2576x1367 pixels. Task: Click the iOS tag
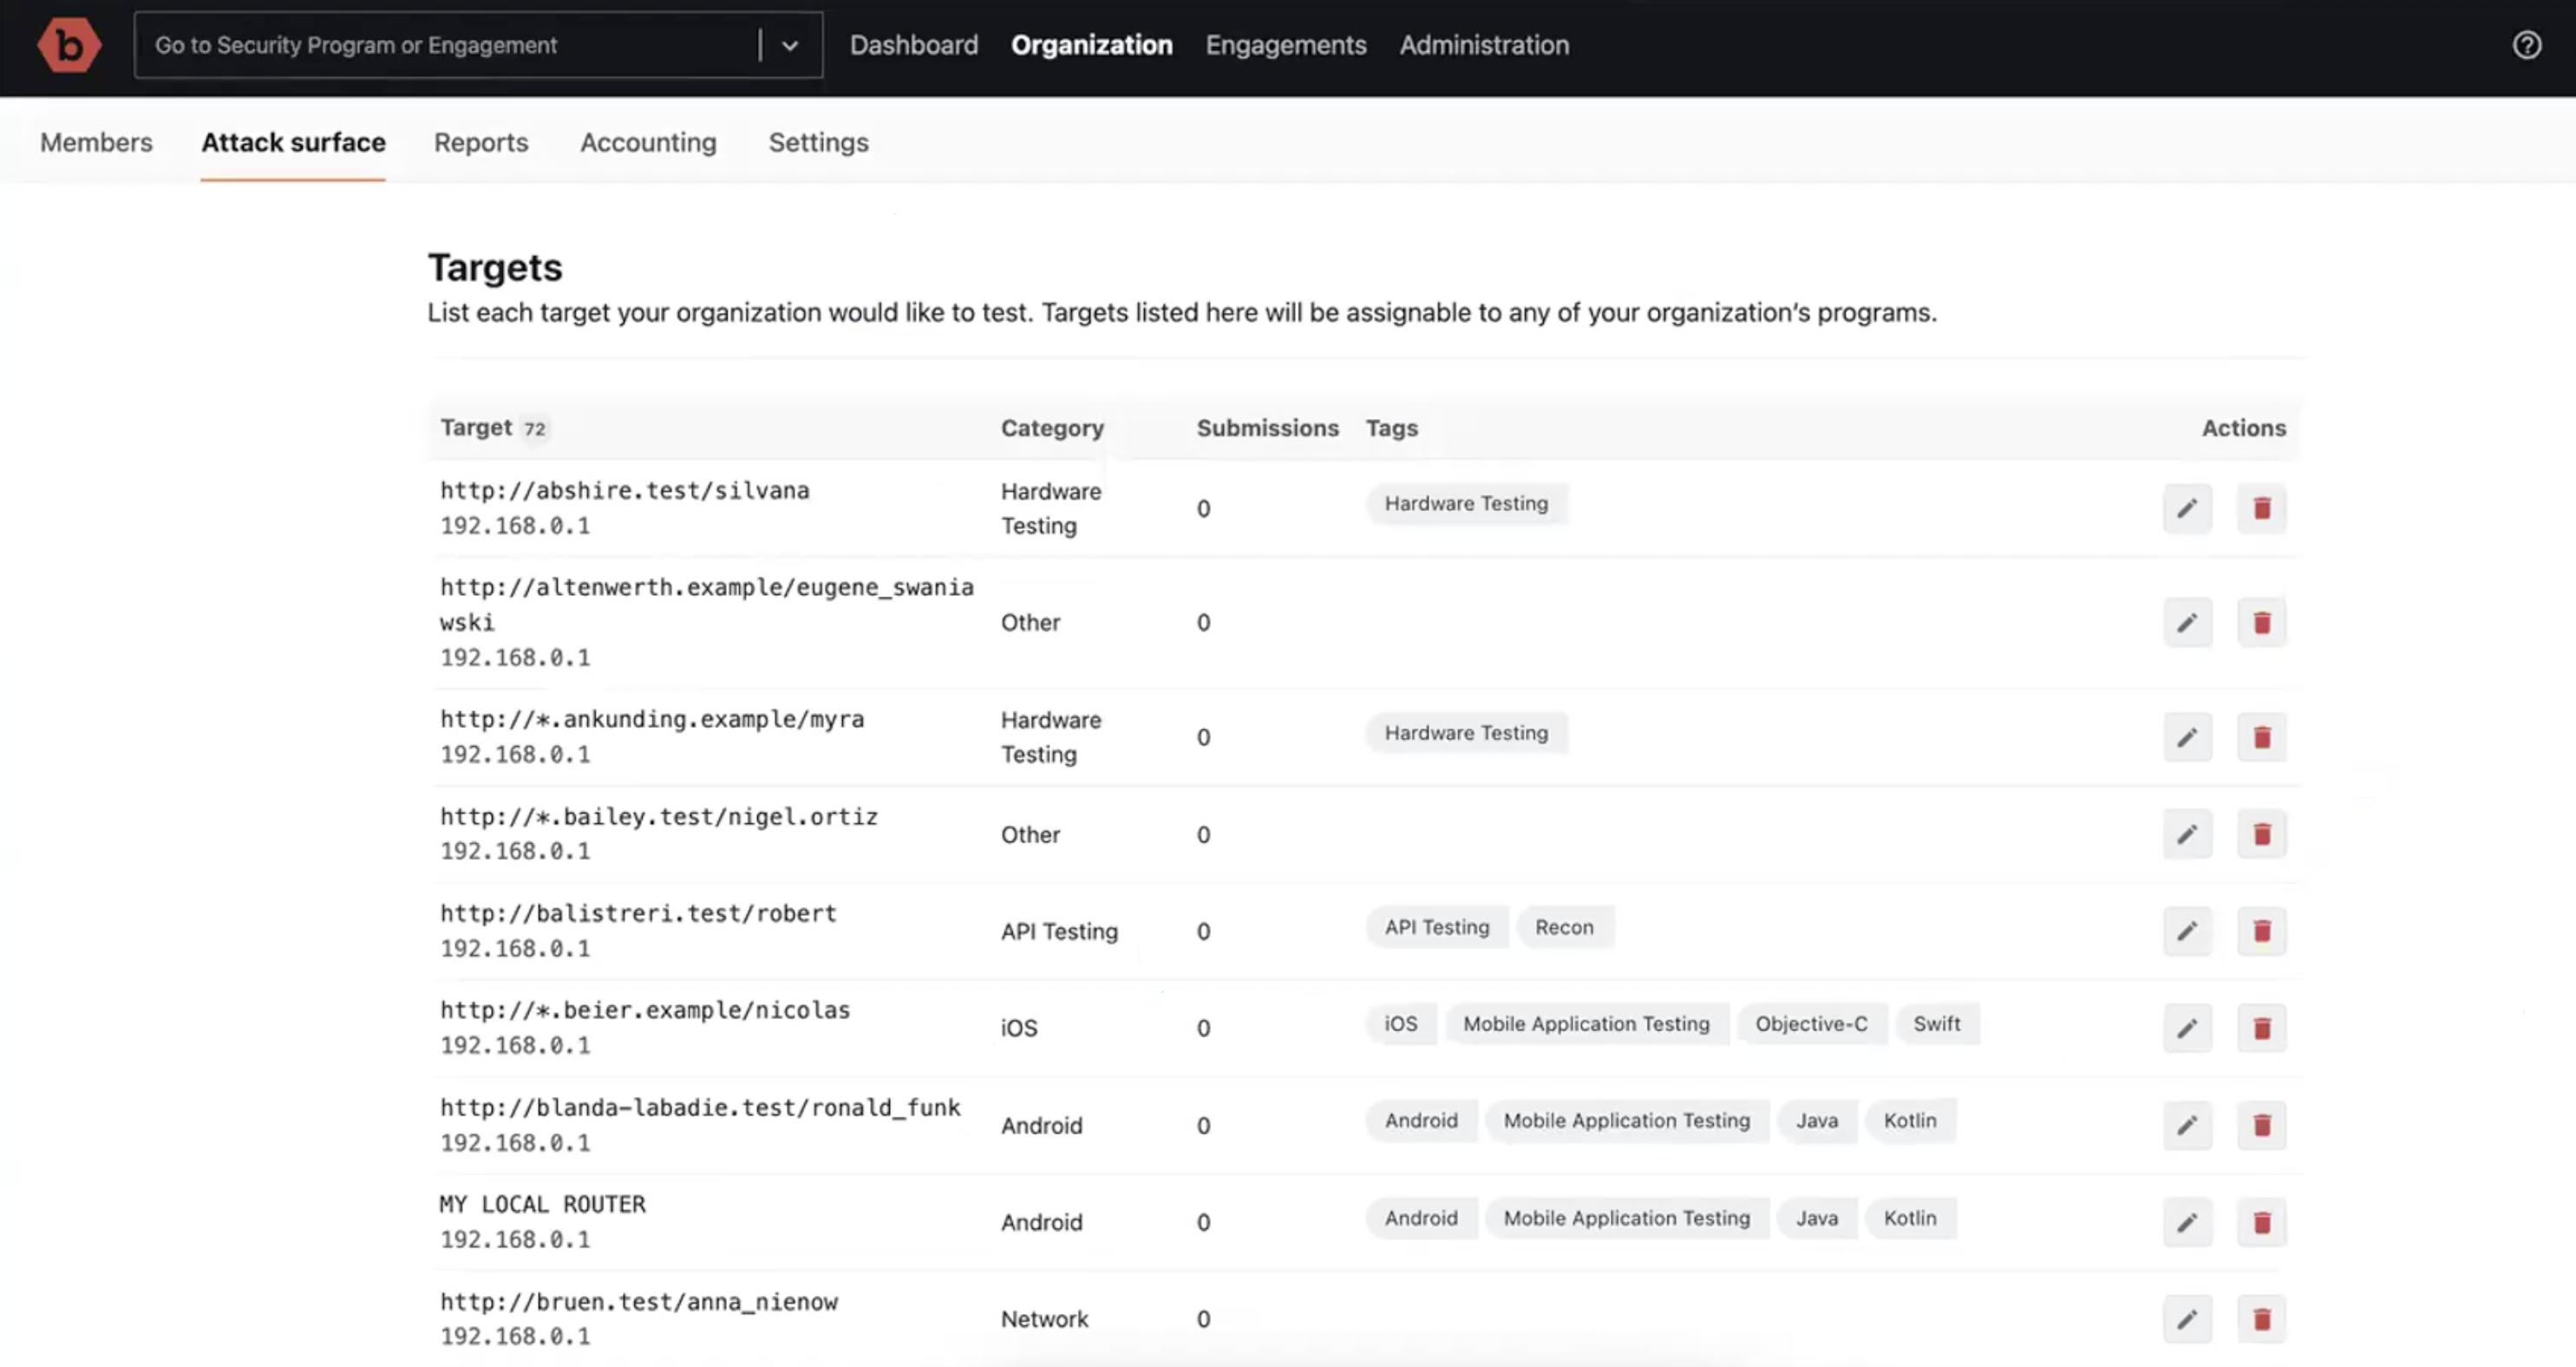click(1401, 1024)
